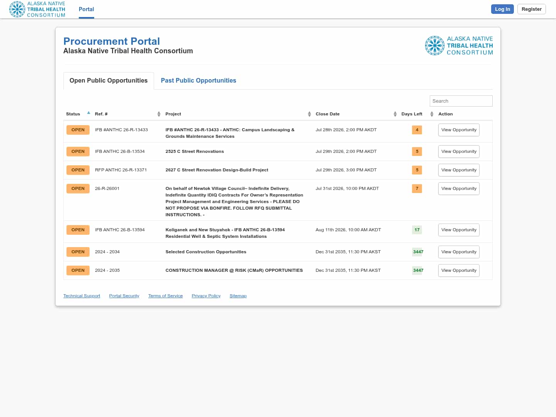556x417 pixels.
Task: View Opportunity for CMaR opportunities row
Action: coord(459,270)
